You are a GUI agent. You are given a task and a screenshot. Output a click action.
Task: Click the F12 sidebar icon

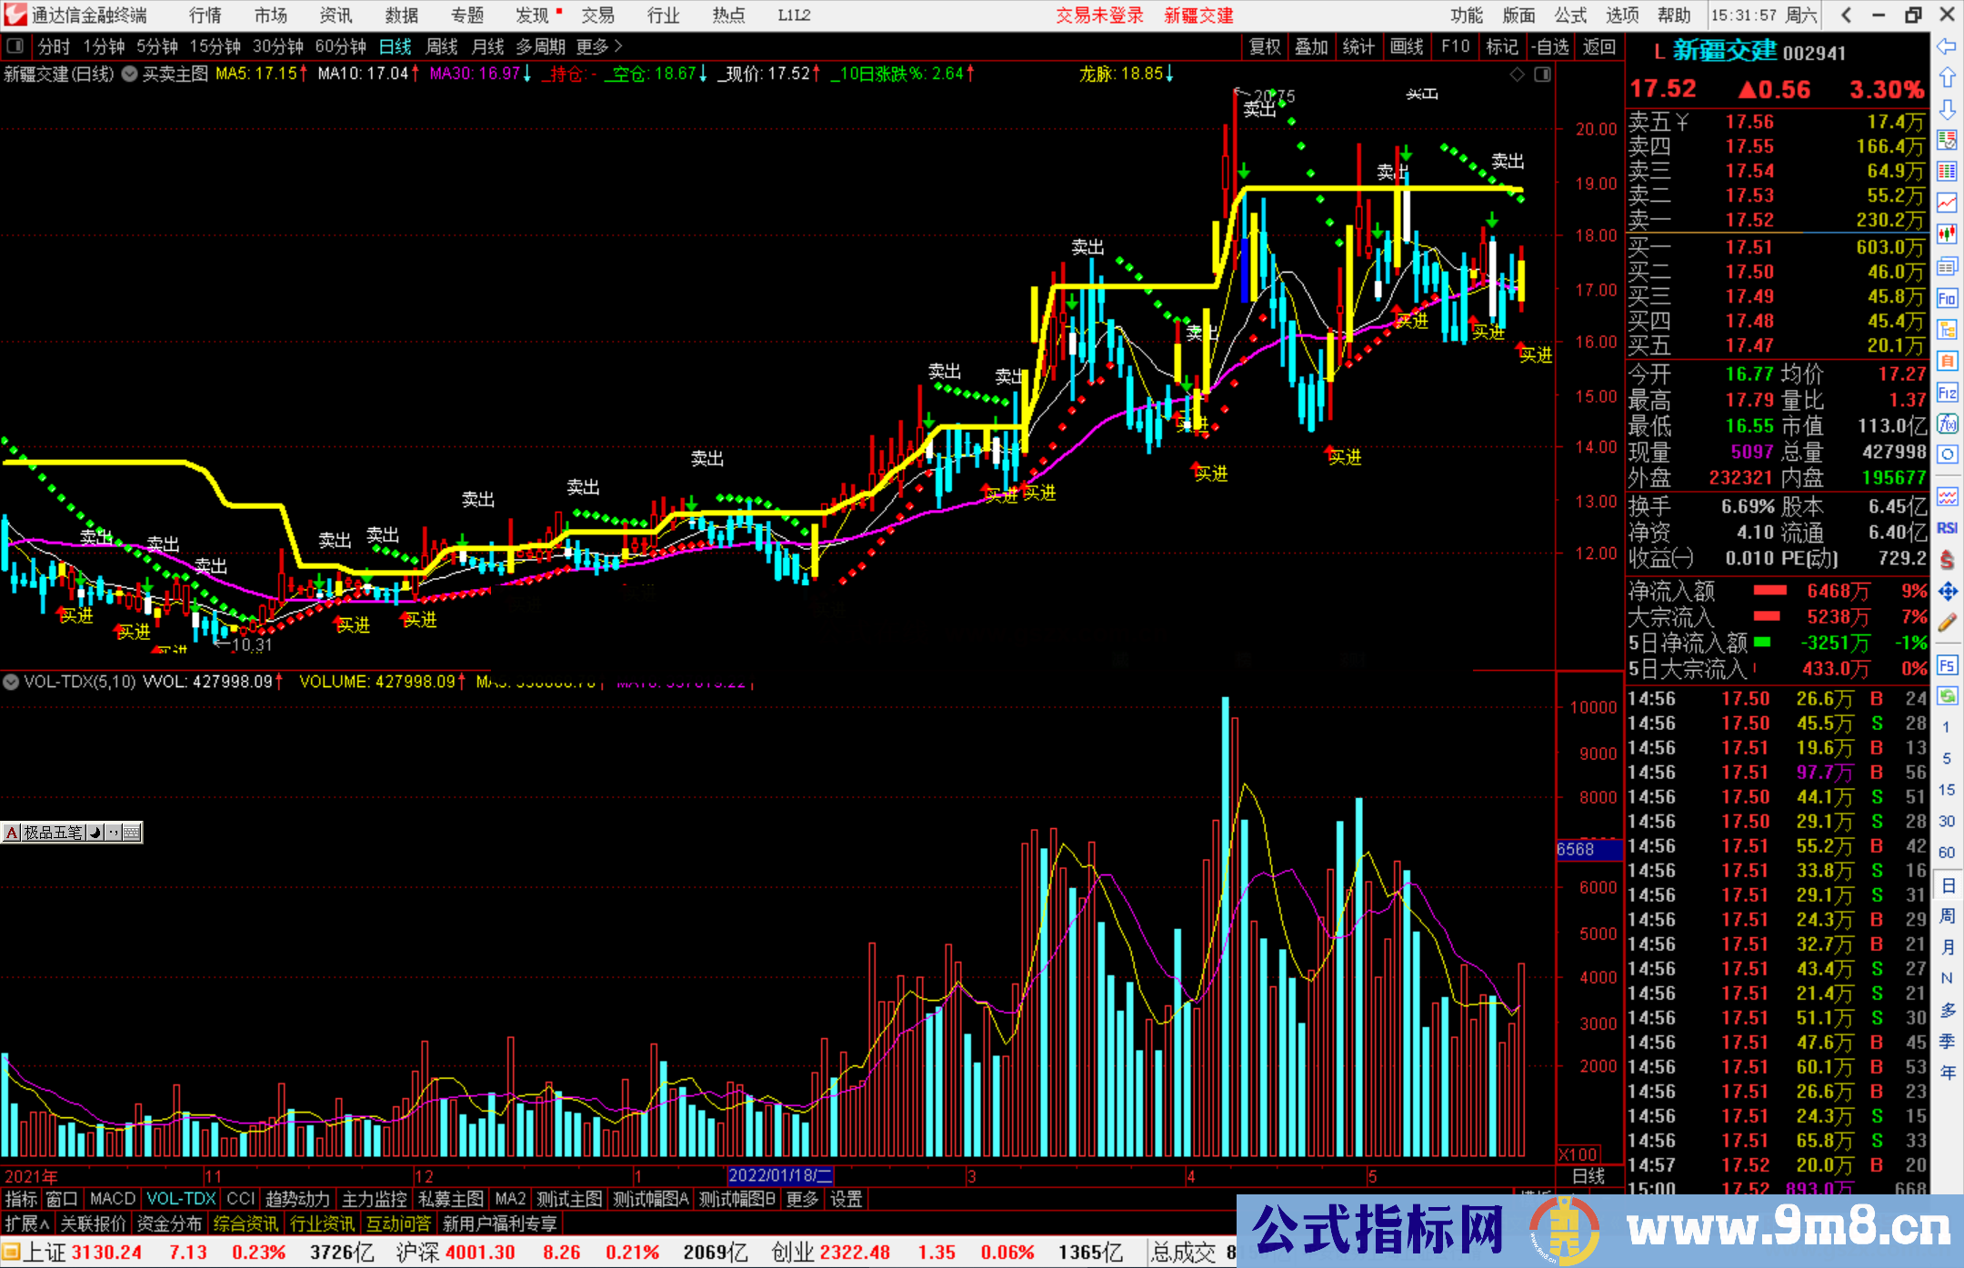[1947, 393]
